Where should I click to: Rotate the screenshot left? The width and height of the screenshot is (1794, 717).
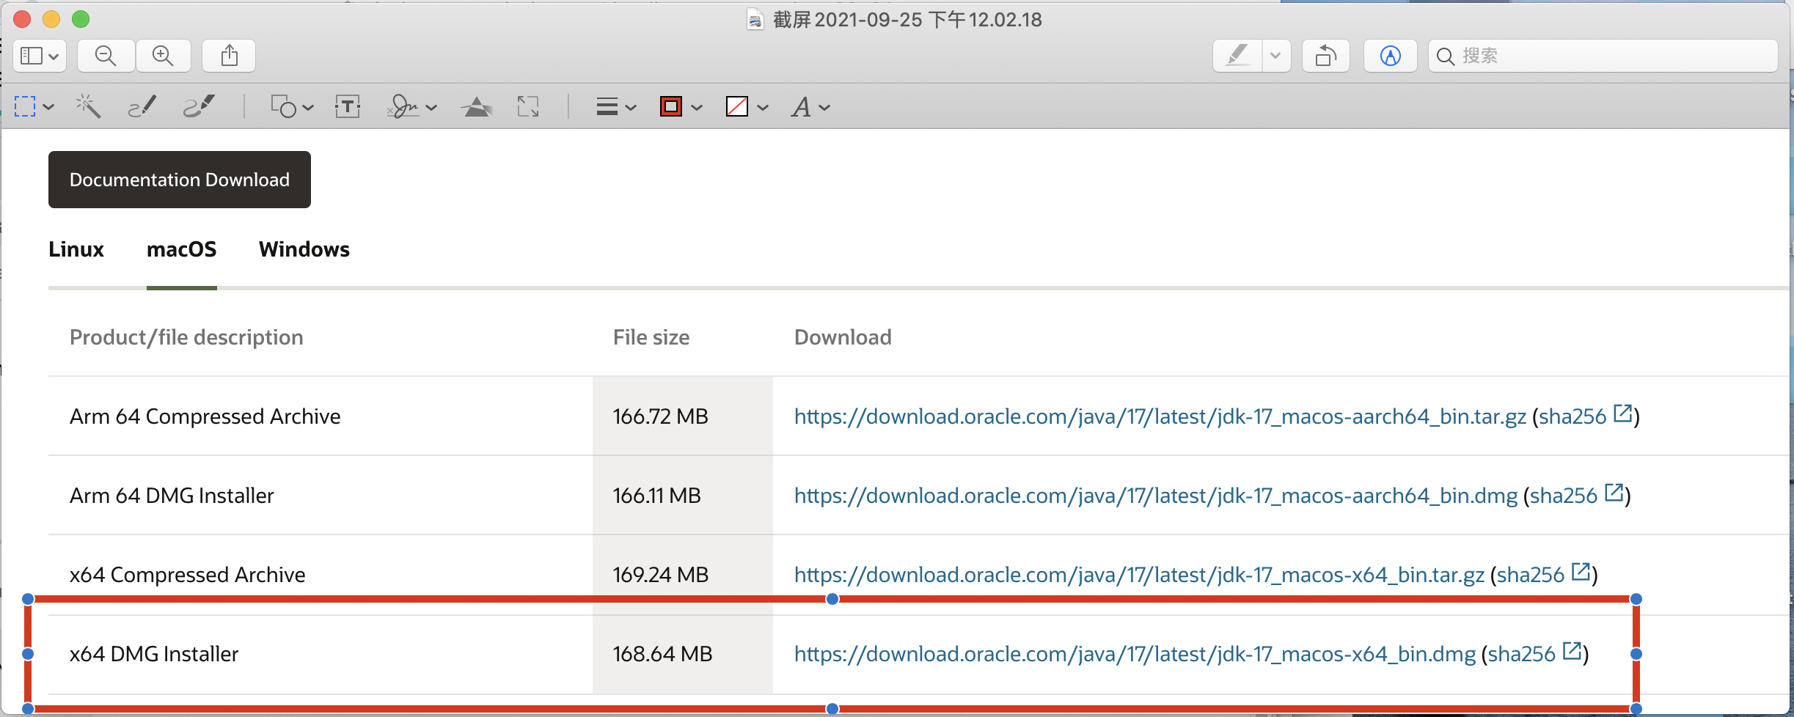coord(1325,56)
